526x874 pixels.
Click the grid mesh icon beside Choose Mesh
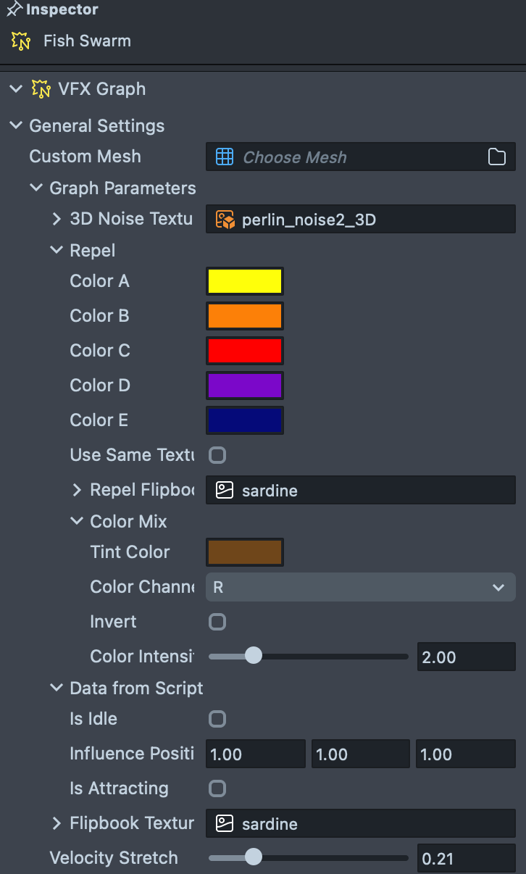(225, 157)
